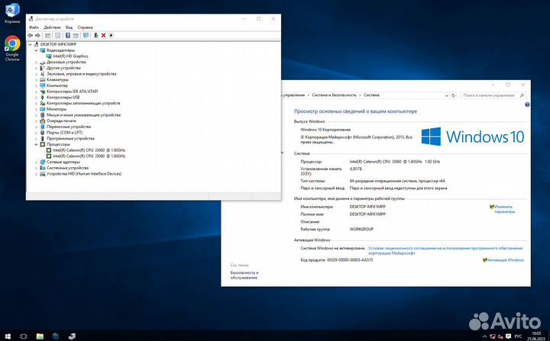
Task: Expand the Другие устройства category
Action: (x=36, y=69)
